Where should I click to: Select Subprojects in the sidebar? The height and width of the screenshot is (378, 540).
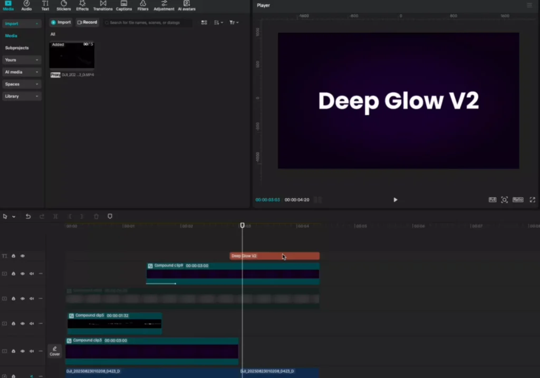click(x=17, y=48)
